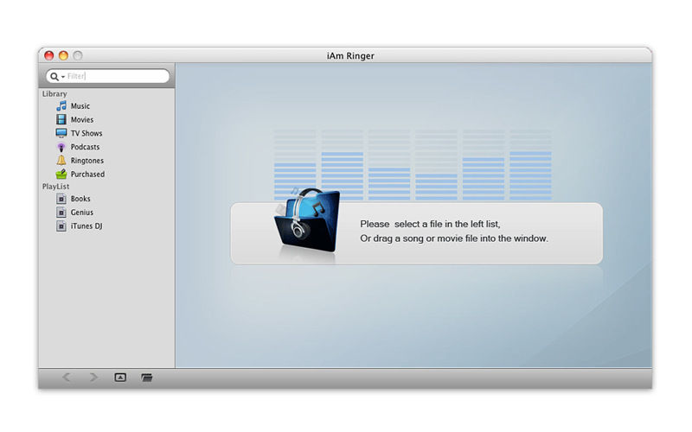Click the TV Shows monitor icon
Image resolution: width=692 pixels, height=432 pixels.
[61, 133]
